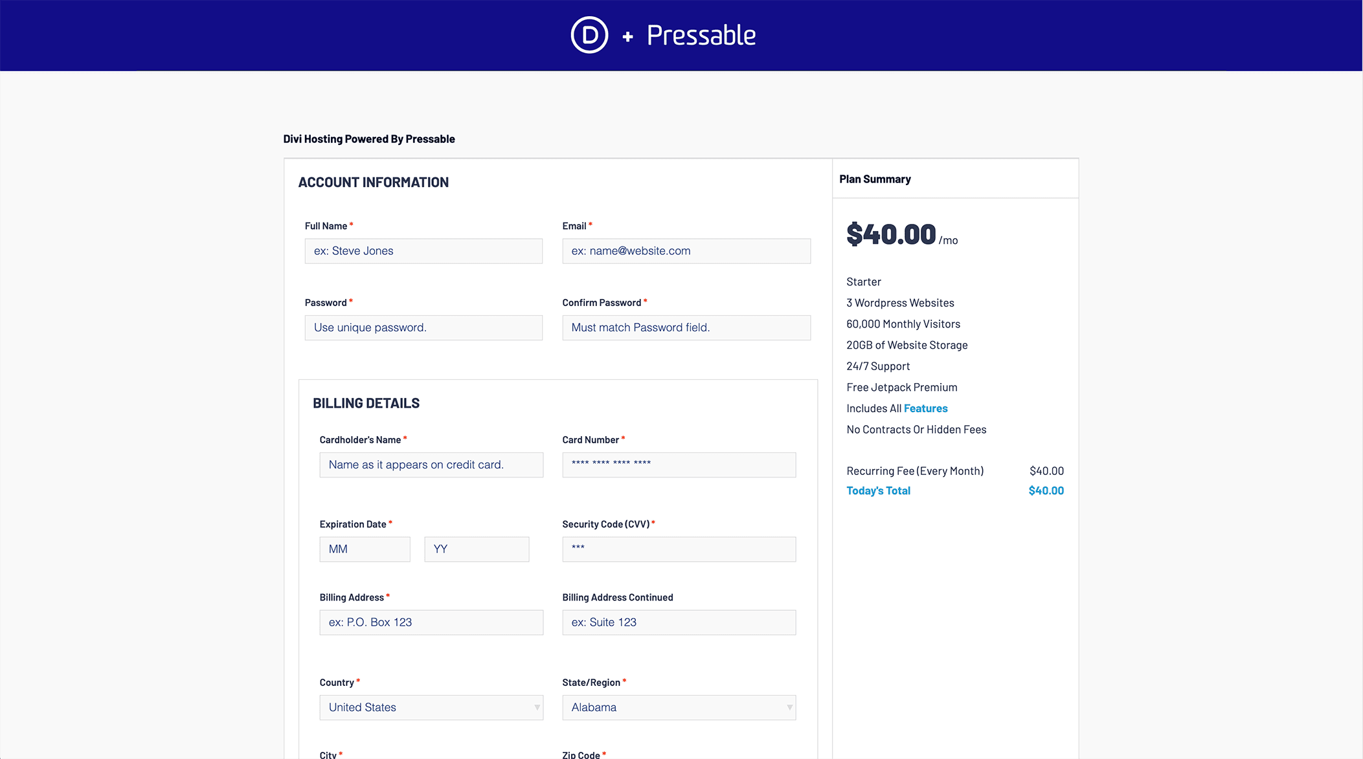Screen dimensions: 1363x759
Task: Click the Account Information section heading
Action: coord(373,182)
